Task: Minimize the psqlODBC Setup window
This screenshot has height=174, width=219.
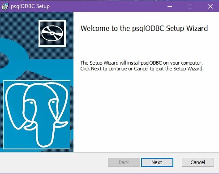Action: [170, 6]
